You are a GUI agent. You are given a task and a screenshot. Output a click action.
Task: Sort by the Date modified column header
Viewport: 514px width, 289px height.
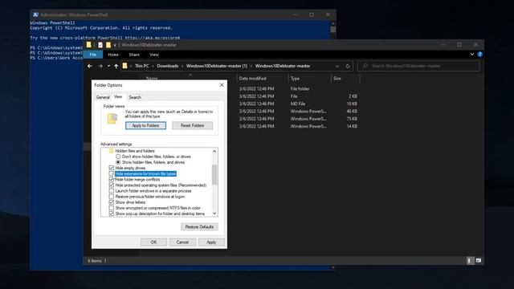(252, 79)
